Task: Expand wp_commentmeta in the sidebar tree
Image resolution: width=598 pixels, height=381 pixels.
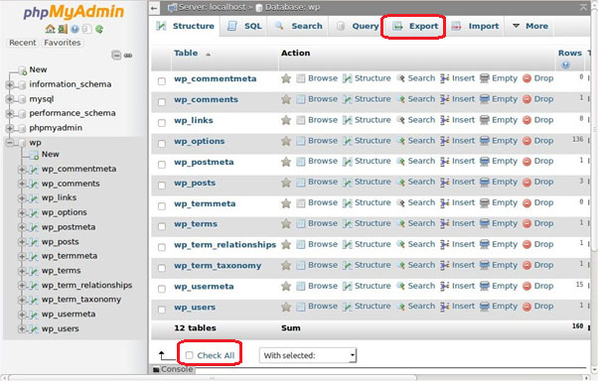Action: [22, 169]
